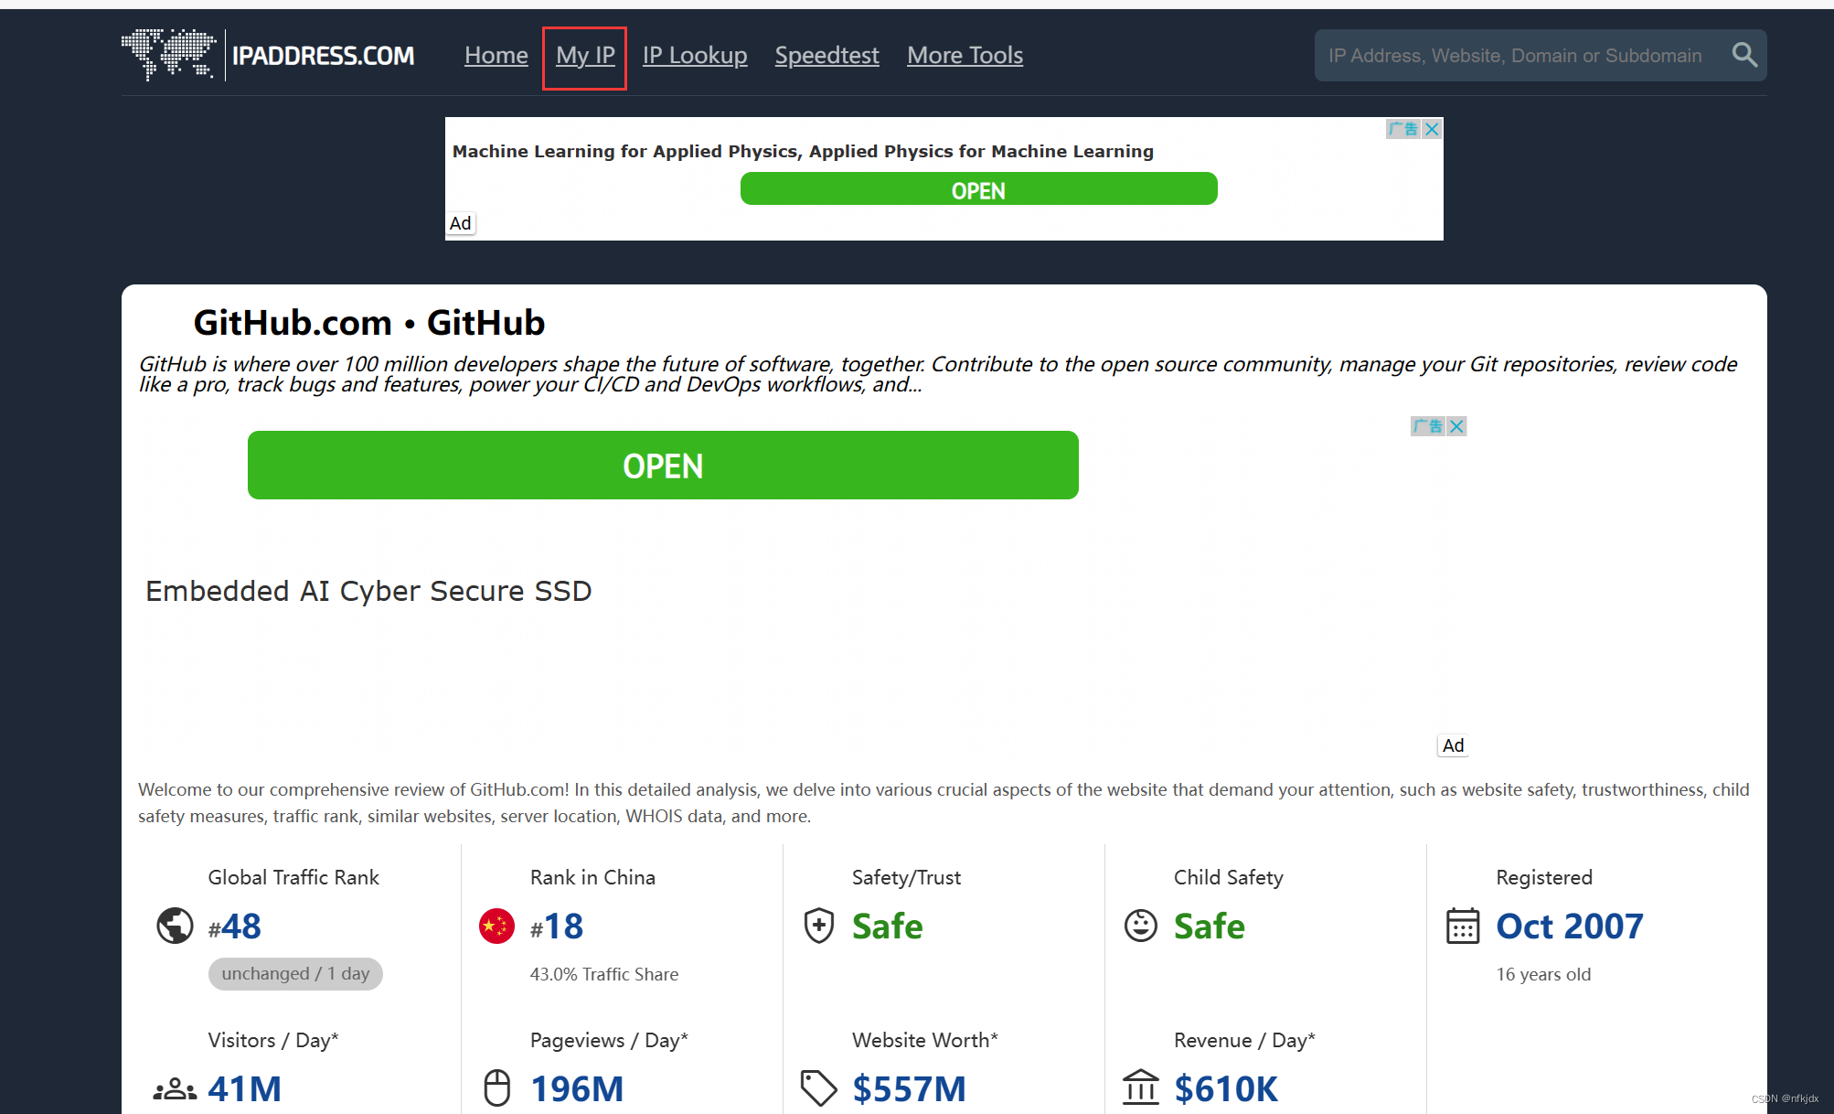This screenshot has height=1114, width=1834.
Task: Click the Visitors per Day people icon
Action: 175,1088
